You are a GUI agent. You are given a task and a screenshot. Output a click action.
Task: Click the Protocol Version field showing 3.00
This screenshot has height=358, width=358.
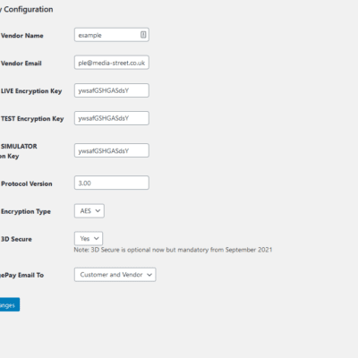[x=112, y=183]
